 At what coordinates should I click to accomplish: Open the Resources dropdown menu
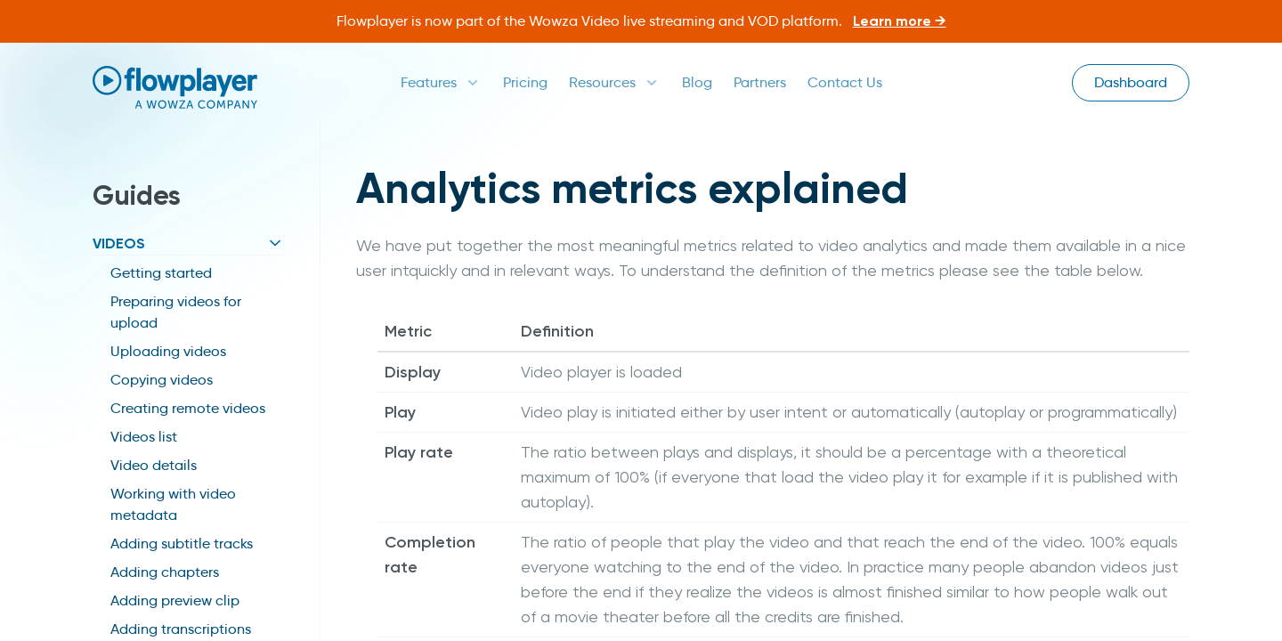pyautogui.click(x=602, y=83)
